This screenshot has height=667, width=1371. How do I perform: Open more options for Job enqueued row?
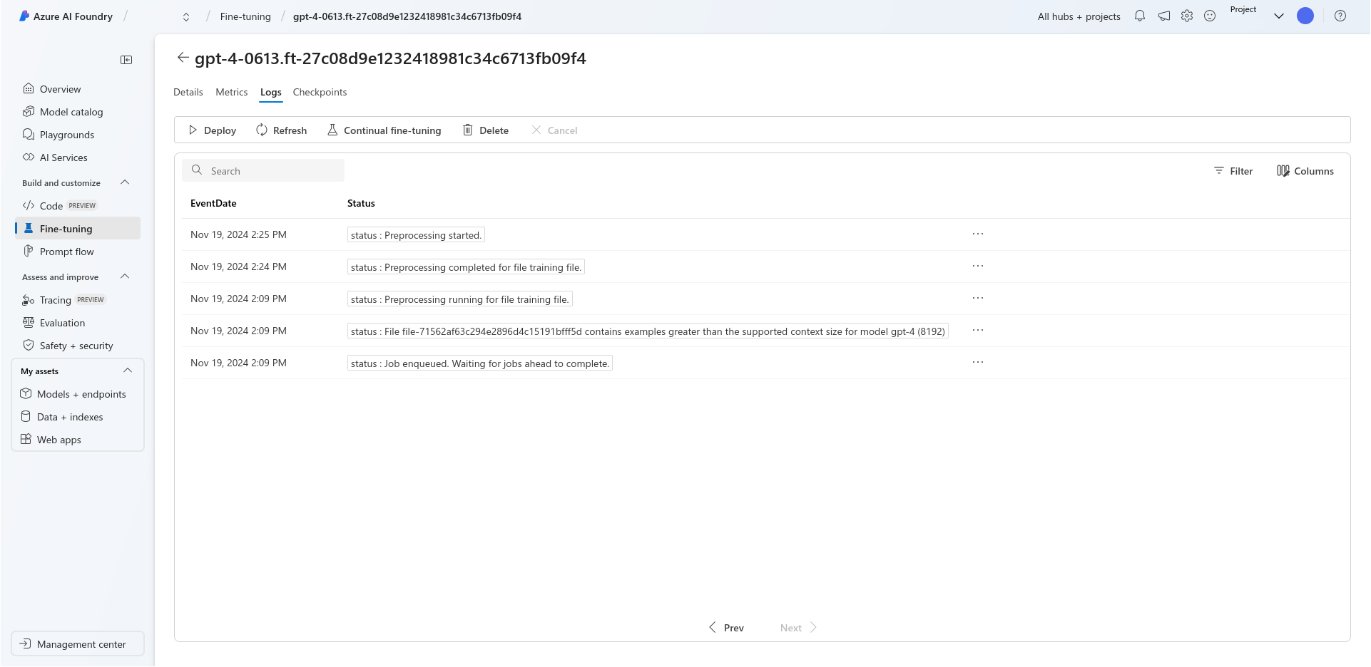[x=978, y=362]
